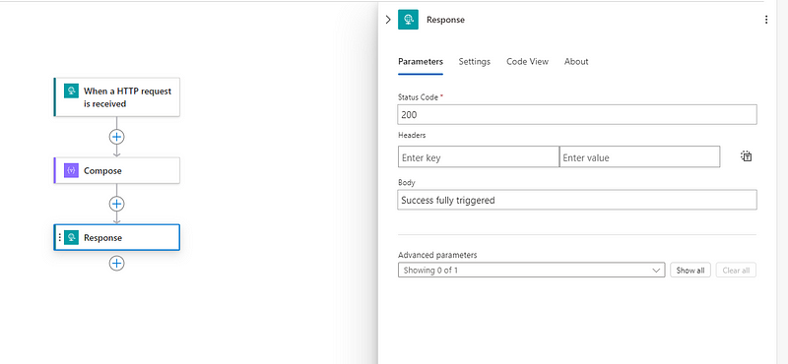
Task: Open the Response node's drag handle menu
Action: coord(59,237)
